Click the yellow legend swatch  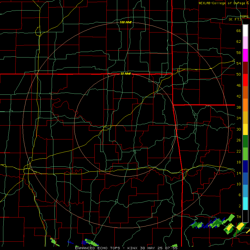(245, 129)
